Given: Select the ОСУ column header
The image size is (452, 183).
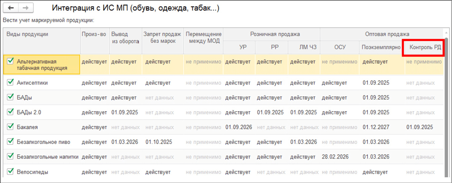Looking at the screenshot, I should point(340,47).
